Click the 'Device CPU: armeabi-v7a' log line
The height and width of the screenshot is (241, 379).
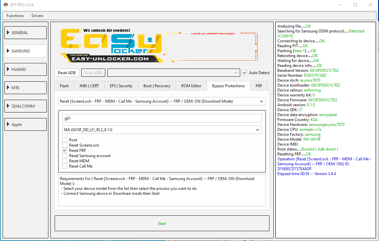point(299,130)
